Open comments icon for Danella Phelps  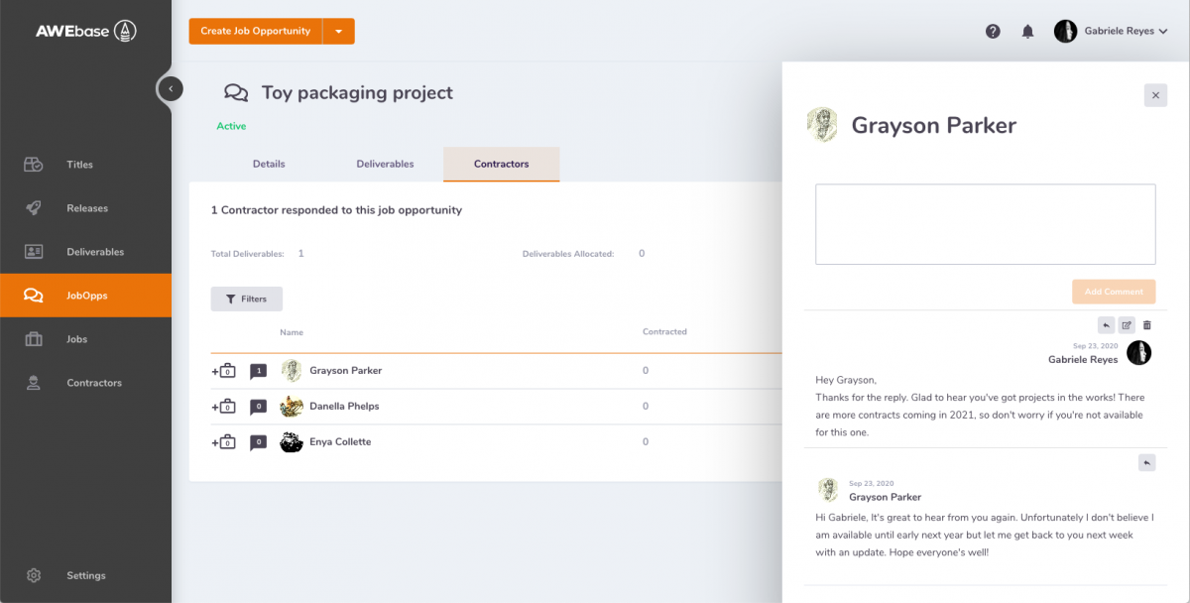(x=258, y=407)
